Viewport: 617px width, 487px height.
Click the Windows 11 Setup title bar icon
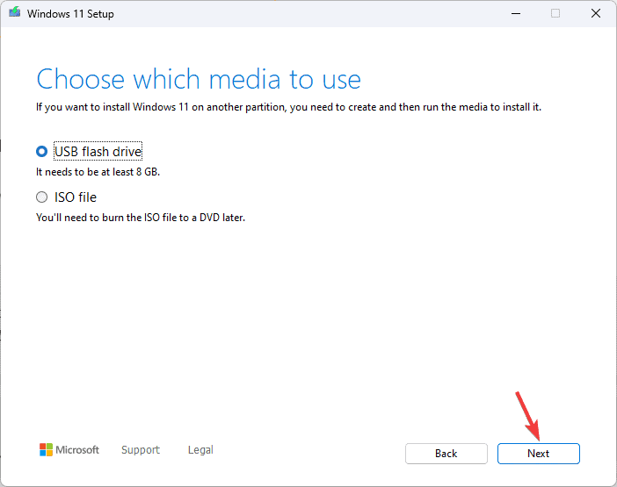click(x=15, y=12)
